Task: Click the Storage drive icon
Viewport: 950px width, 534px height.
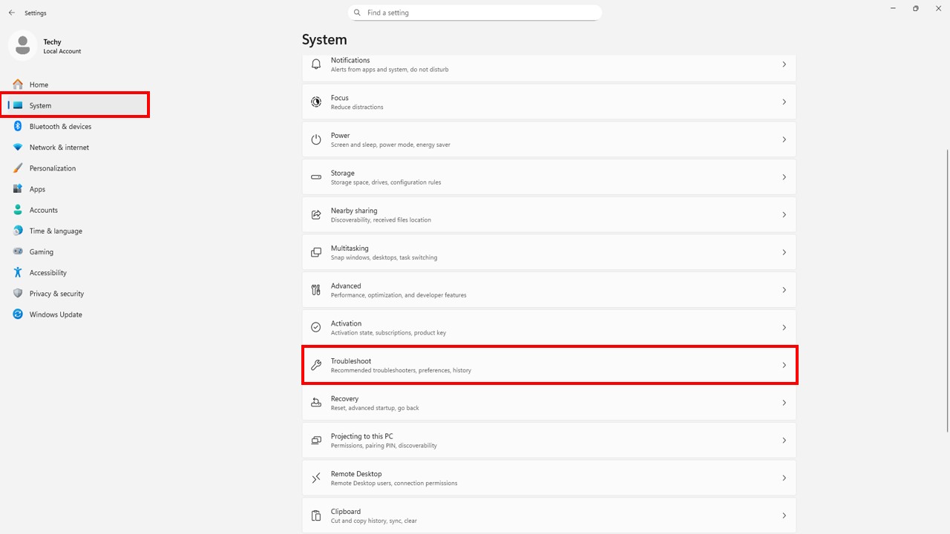Action: [x=316, y=177]
